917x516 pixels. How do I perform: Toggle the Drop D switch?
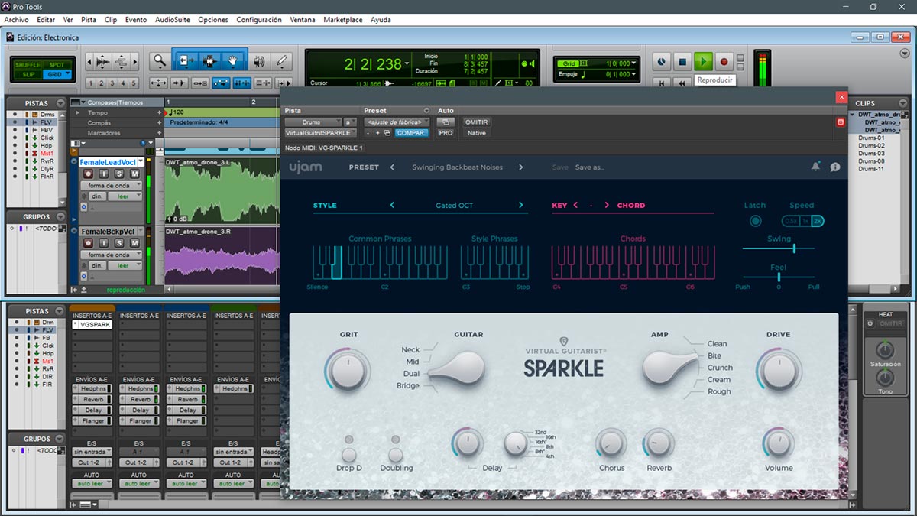(349, 454)
